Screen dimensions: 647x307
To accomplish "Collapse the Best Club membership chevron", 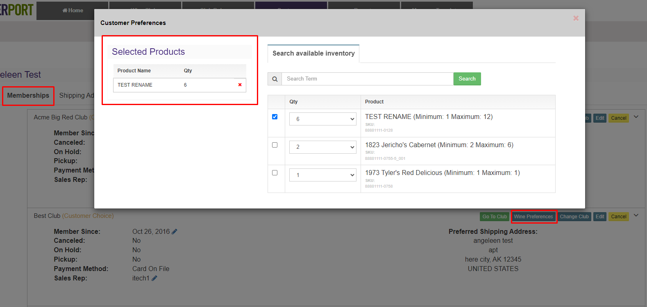I will pos(636,215).
